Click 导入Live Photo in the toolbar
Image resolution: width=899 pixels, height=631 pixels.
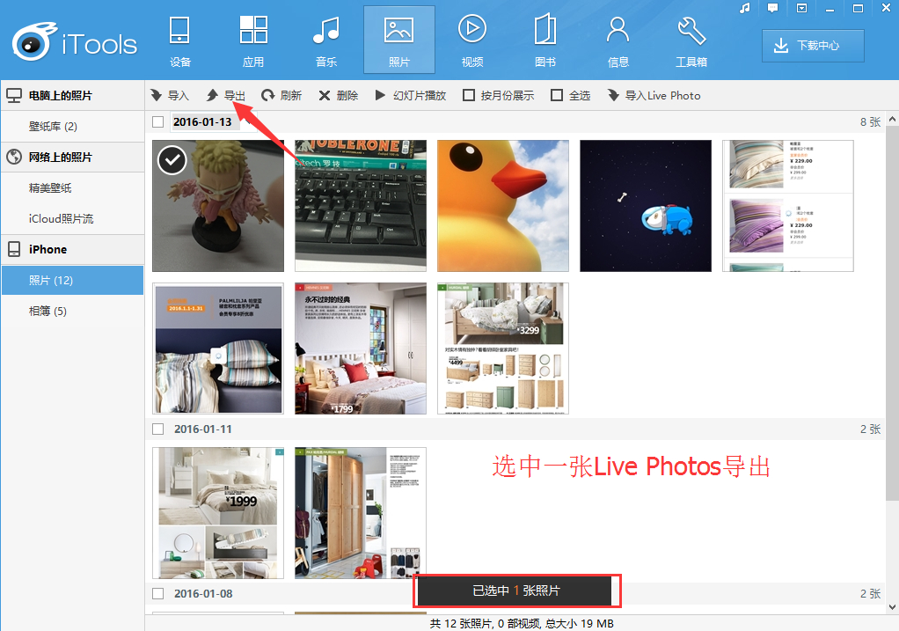(654, 95)
